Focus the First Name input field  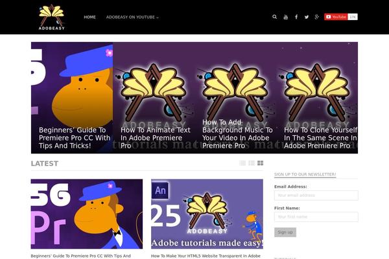coord(316,217)
